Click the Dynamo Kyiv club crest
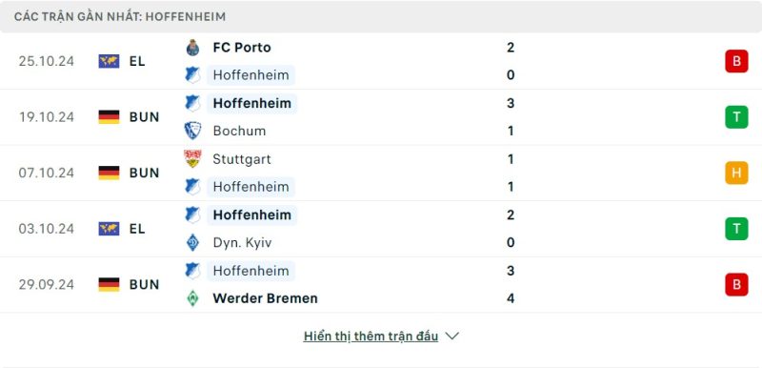 [x=193, y=242]
